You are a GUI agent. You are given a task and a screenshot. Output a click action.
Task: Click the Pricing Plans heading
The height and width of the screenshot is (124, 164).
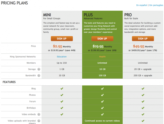click(x=14, y=3)
